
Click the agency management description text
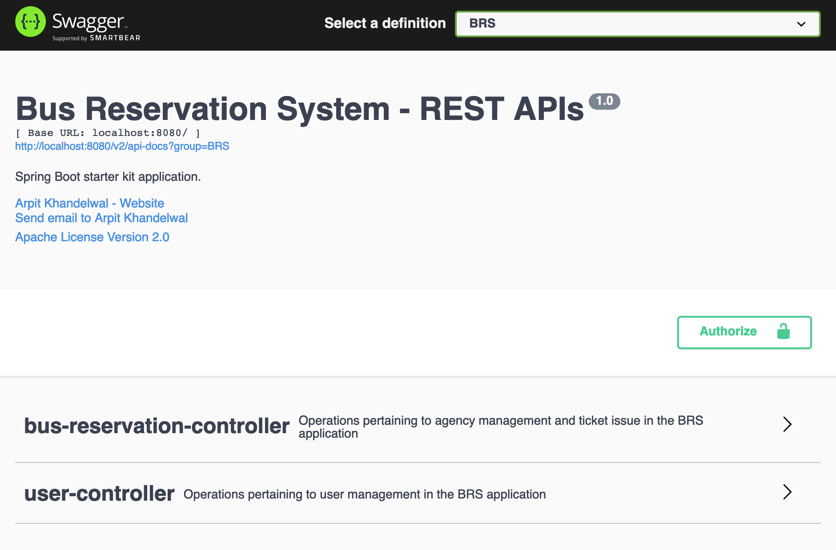click(501, 426)
